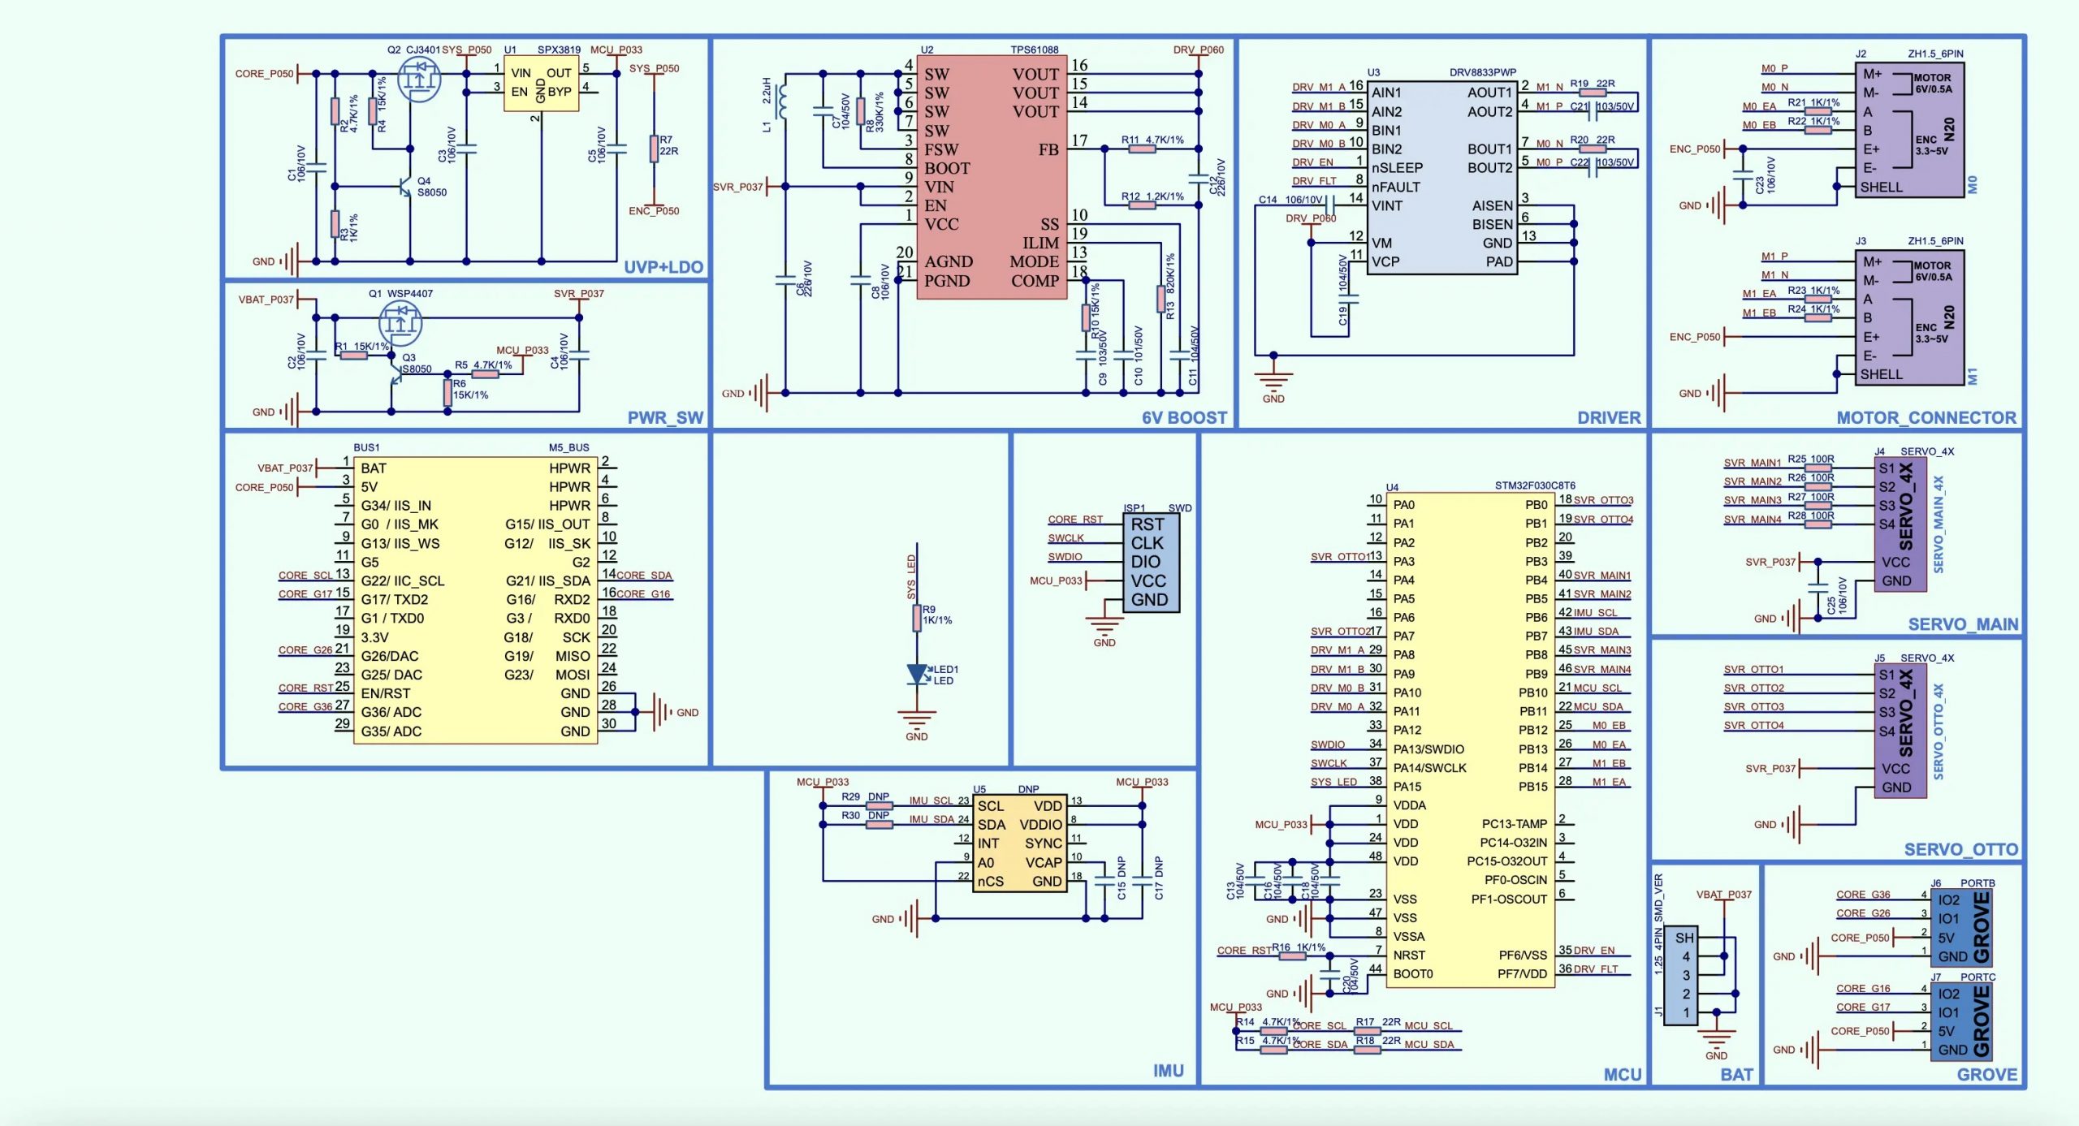Click the ISP1 SWD header block

1152,563
